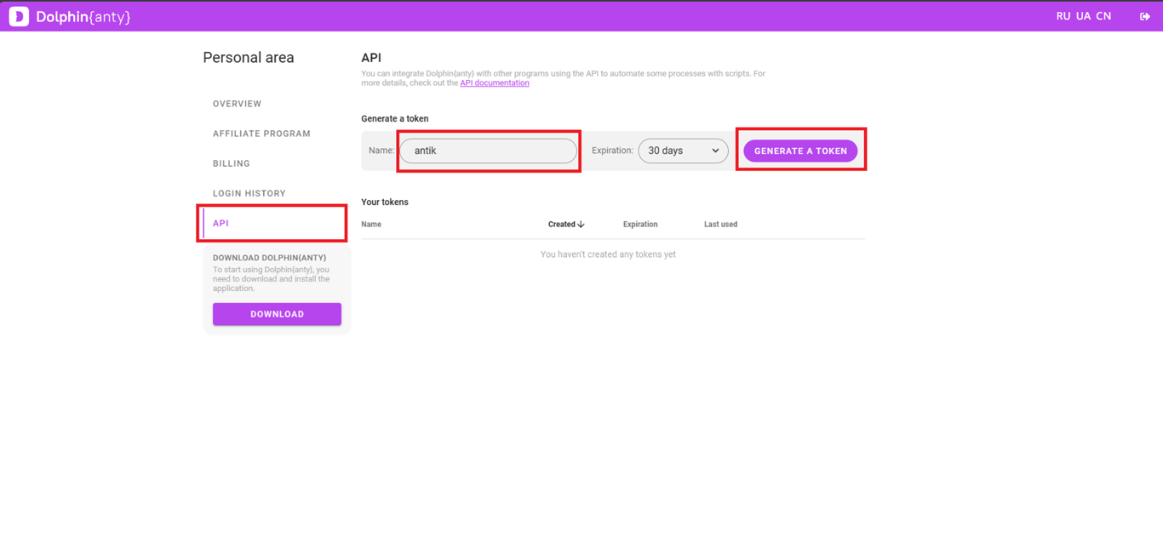Viewport: 1163px width, 559px height.
Task: Open the Expiration 30 days dropdown
Action: (x=683, y=151)
